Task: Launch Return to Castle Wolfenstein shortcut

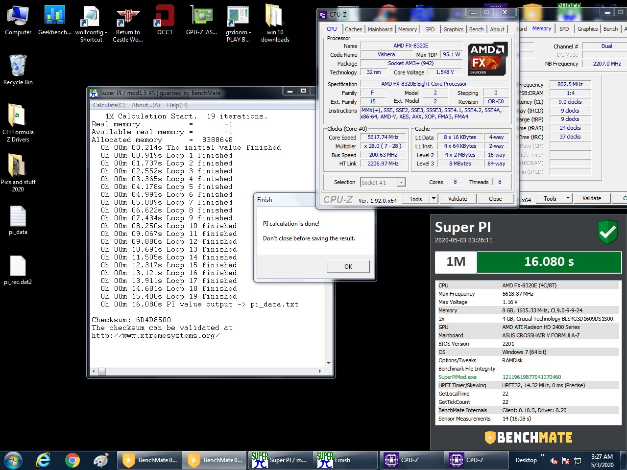Action: point(128,23)
